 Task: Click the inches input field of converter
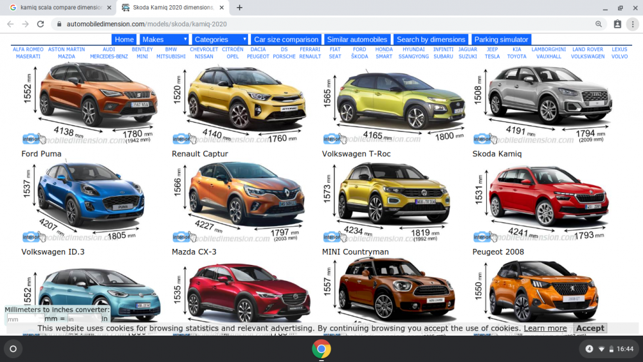pos(84,319)
